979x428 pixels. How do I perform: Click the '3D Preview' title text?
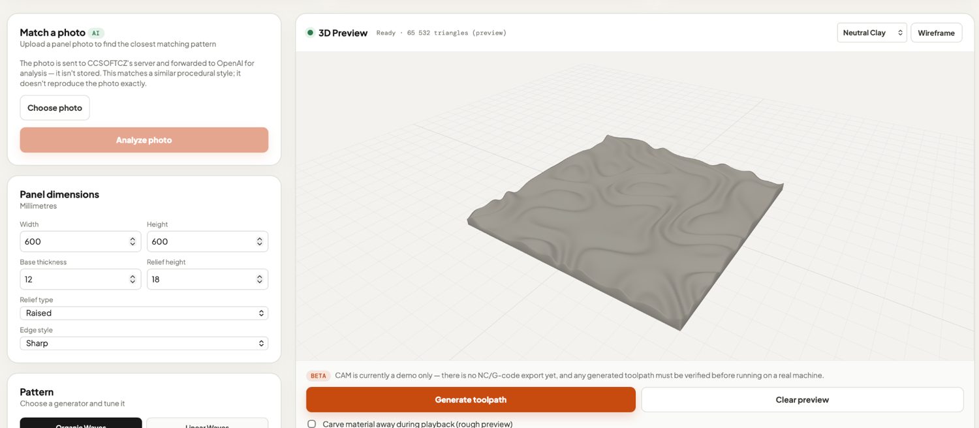(x=343, y=33)
